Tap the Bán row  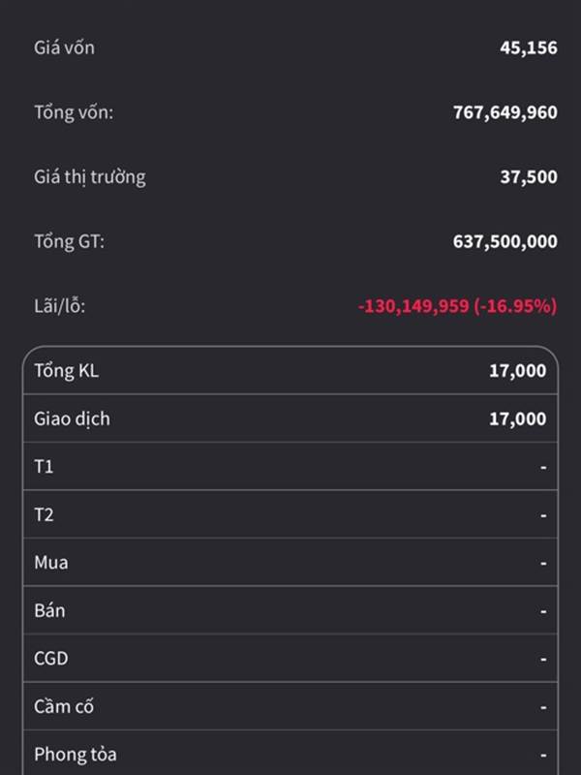point(290,610)
